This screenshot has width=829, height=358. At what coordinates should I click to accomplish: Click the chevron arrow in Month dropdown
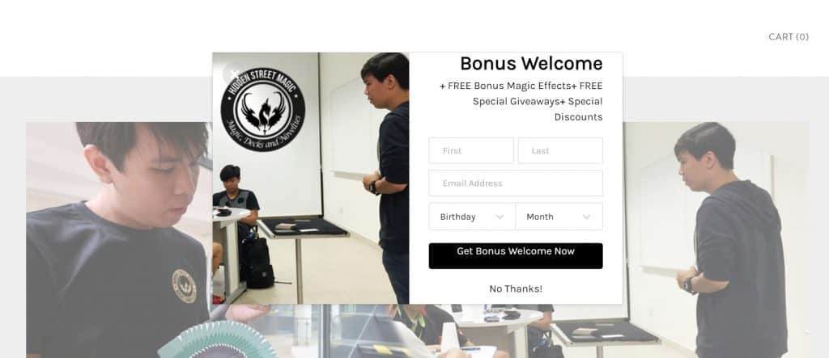click(x=586, y=217)
